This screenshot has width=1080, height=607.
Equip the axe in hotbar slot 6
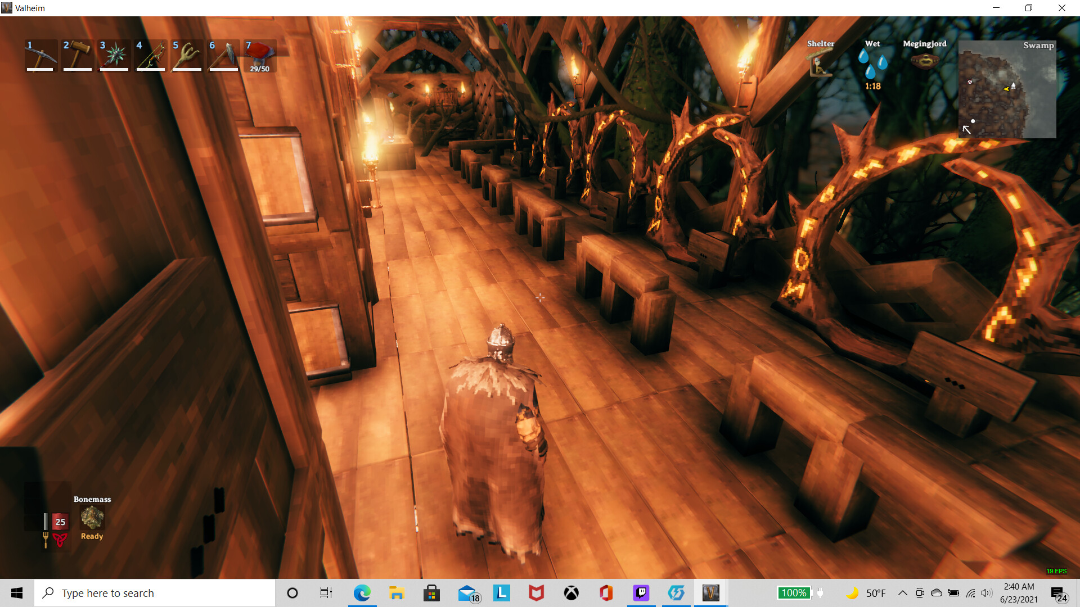coord(224,56)
